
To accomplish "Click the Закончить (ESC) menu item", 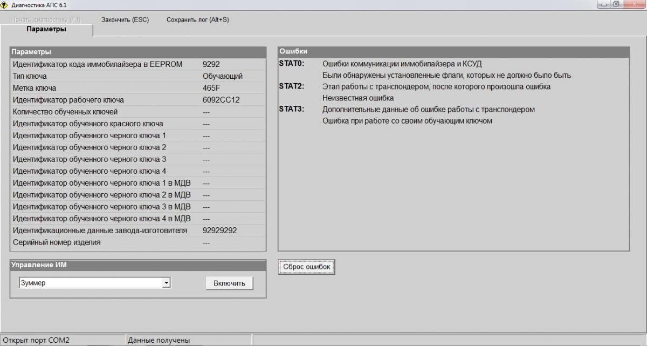I will coord(125,19).
